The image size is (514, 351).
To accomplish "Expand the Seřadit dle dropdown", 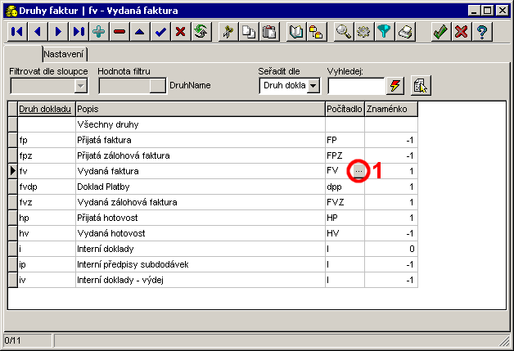I will (x=313, y=87).
